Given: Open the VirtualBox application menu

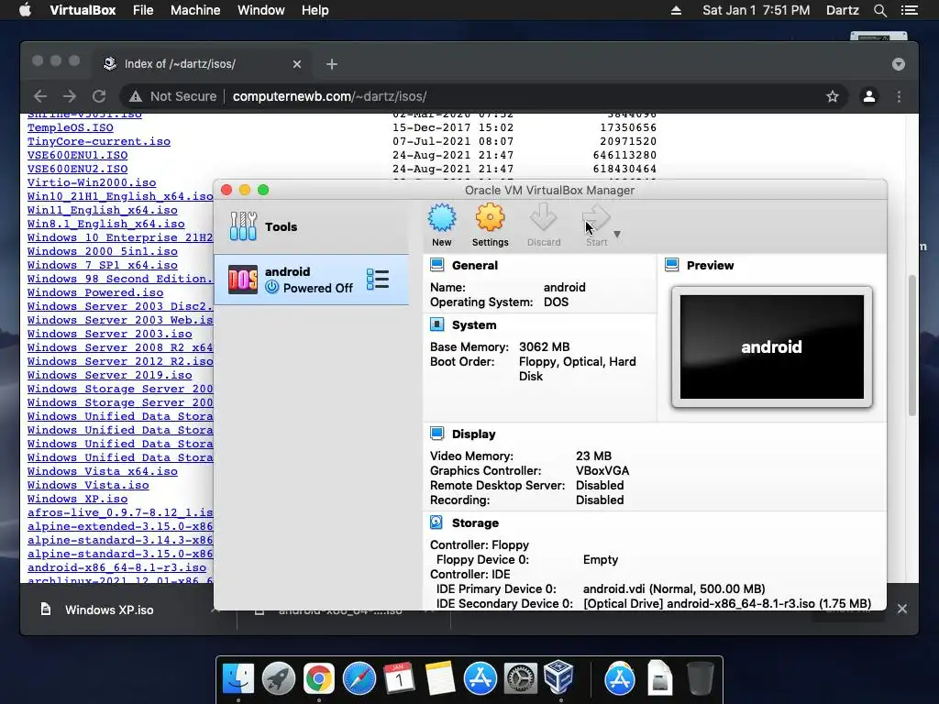Looking at the screenshot, I should click(83, 10).
